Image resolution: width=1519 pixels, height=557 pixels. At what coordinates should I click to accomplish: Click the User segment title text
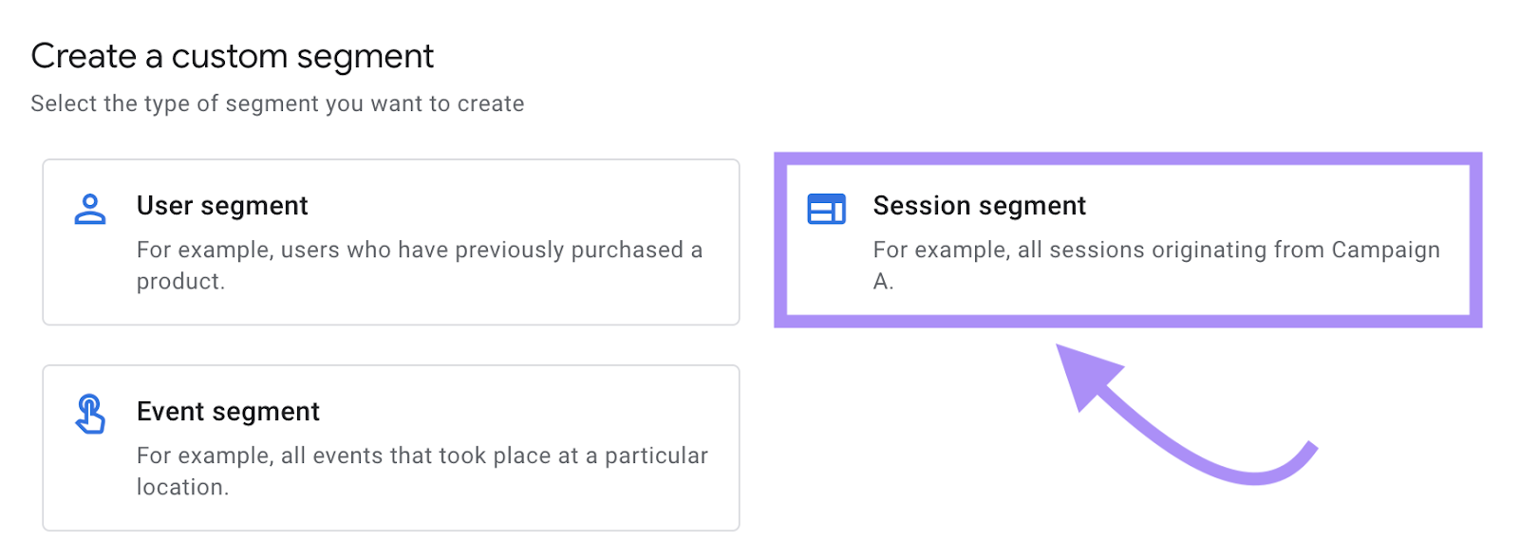click(222, 205)
